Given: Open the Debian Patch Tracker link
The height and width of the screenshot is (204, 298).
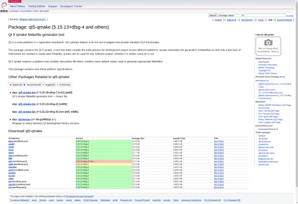Looking at the screenshot, I should [268, 73].
